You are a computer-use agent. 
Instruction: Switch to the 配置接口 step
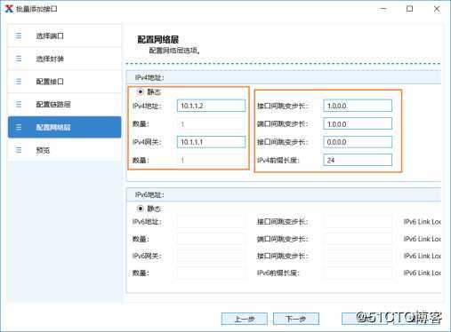click(x=64, y=82)
